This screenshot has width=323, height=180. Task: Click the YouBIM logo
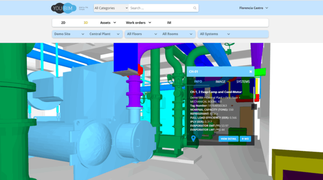click(64, 8)
